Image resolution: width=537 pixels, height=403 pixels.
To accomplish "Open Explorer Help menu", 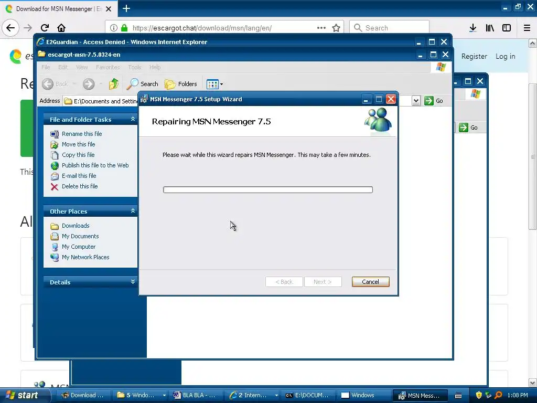I will [x=155, y=67].
